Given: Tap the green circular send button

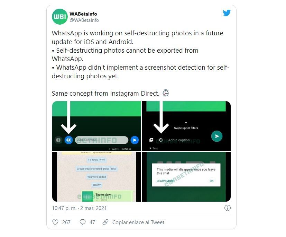Looking at the screenshot, I should pyautogui.click(x=217, y=136).
